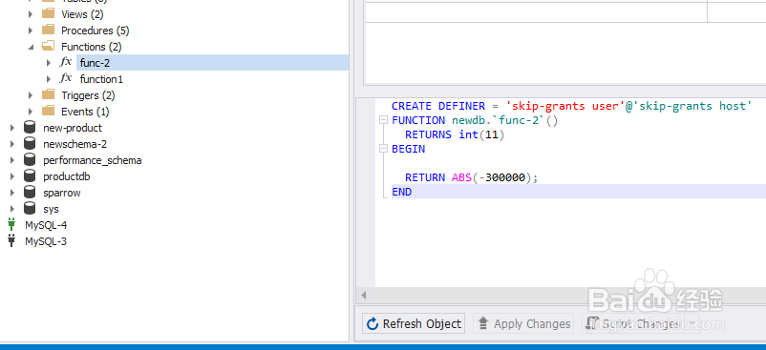Click the open Functions folder icon
This screenshot has height=350, width=766.
pos(49,47)
